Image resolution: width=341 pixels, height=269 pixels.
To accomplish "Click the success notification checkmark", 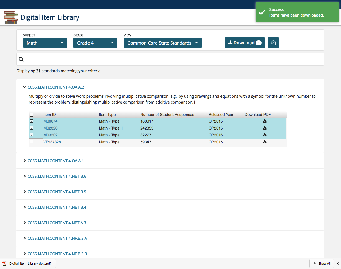I will click(x=262, y=12).
